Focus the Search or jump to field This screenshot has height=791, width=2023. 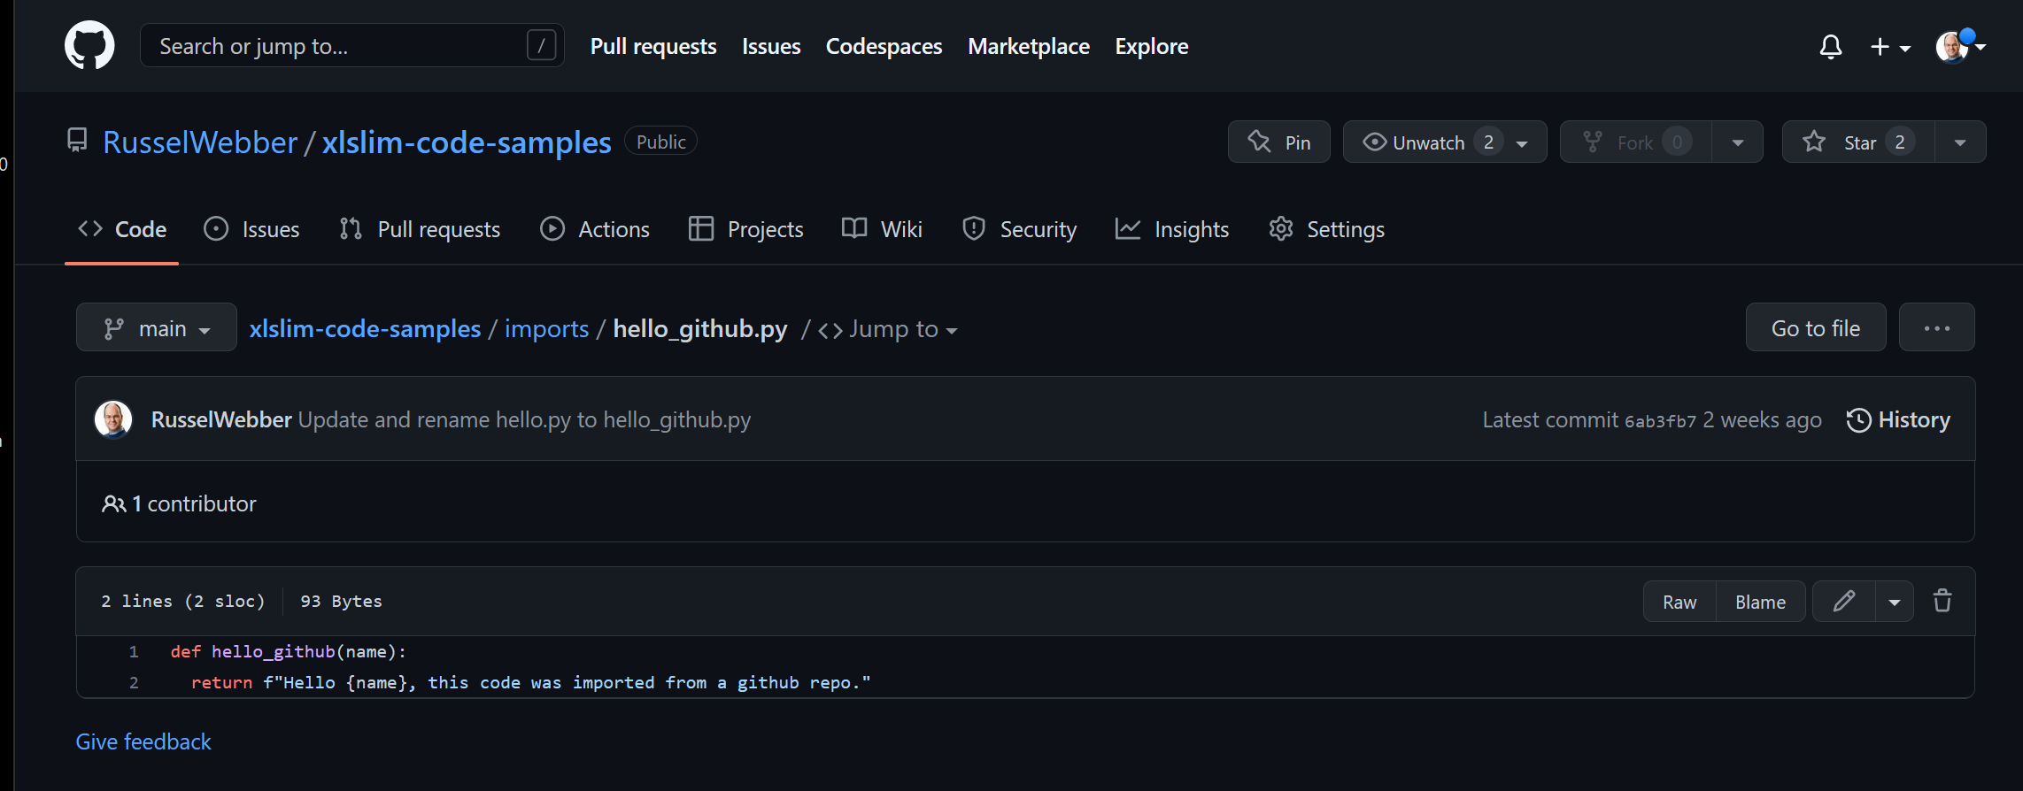351,45
